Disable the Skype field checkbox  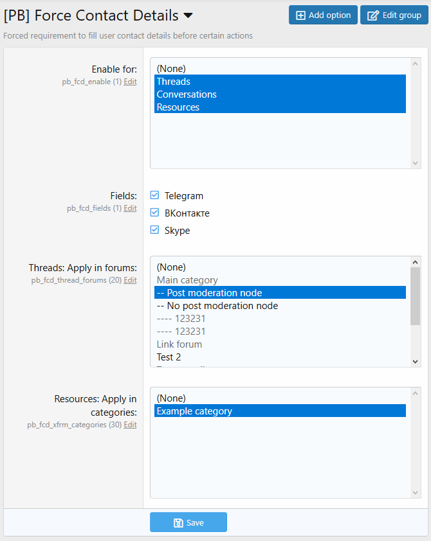(154, 230)
